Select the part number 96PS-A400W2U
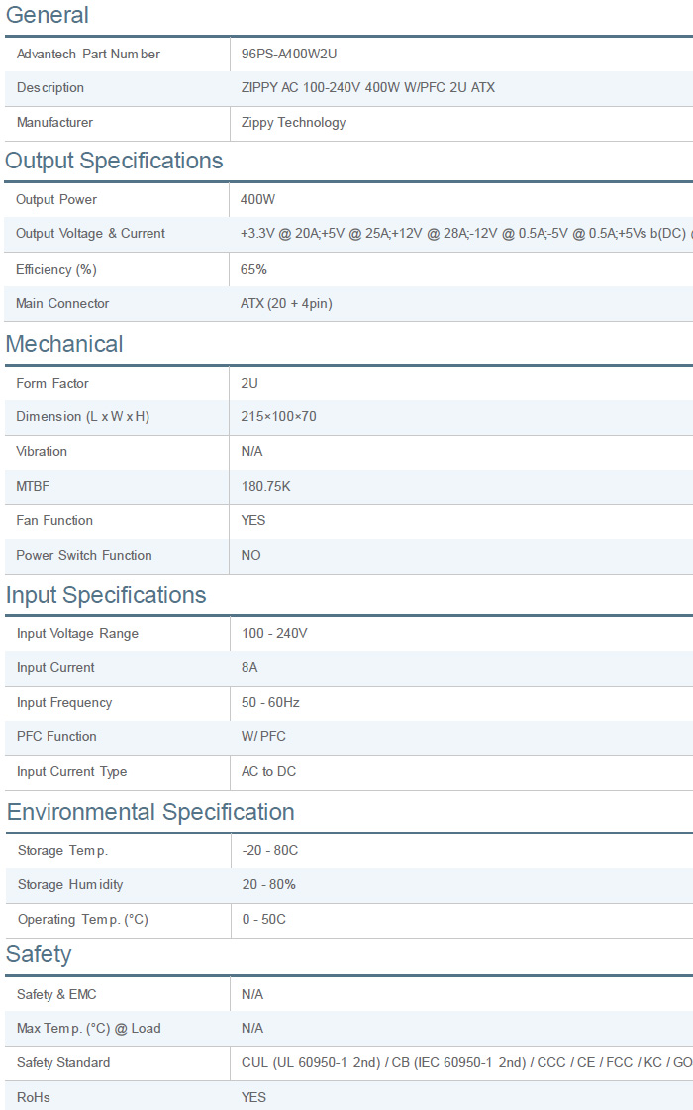 [x=295, y=54]
